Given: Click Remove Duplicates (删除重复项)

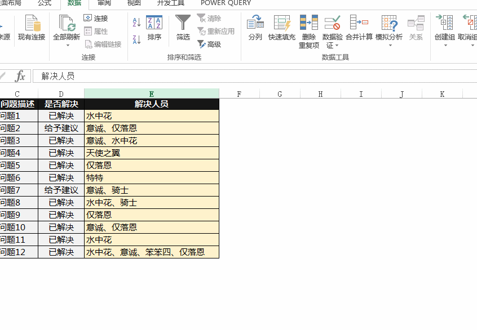Looking at the screenshot, I should pyautogui.click(x=309, y=32).
